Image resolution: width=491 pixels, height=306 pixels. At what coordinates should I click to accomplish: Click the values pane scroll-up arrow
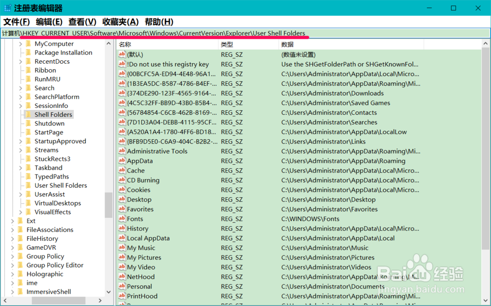(x=486, y=44)
